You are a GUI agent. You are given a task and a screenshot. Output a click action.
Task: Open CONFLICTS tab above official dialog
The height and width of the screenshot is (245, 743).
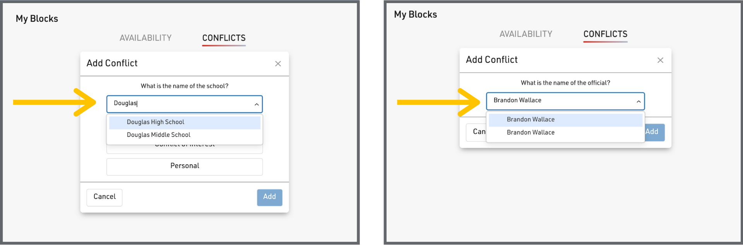(x=605, y=34)
